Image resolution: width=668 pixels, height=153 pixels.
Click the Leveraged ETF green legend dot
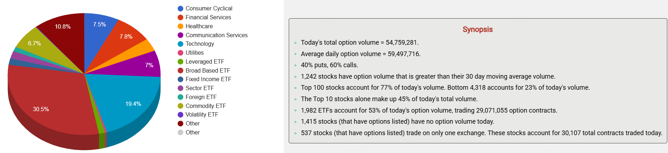pos(181,61)
